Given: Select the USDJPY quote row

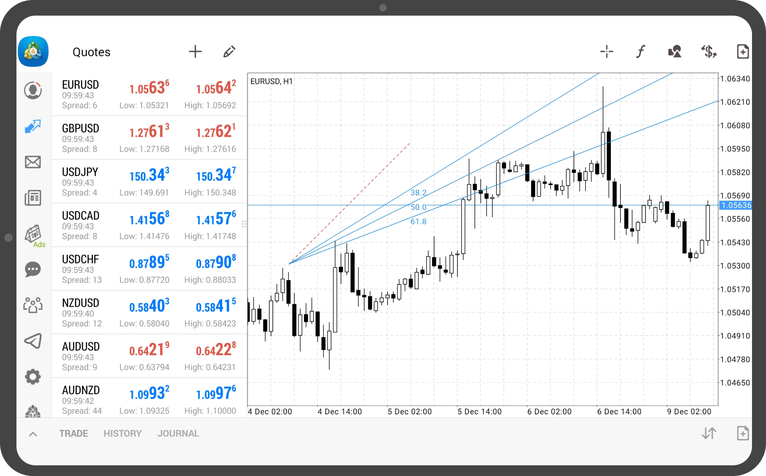Looking at the screenshot, I should pyautogui.click(x=149, y=182).
